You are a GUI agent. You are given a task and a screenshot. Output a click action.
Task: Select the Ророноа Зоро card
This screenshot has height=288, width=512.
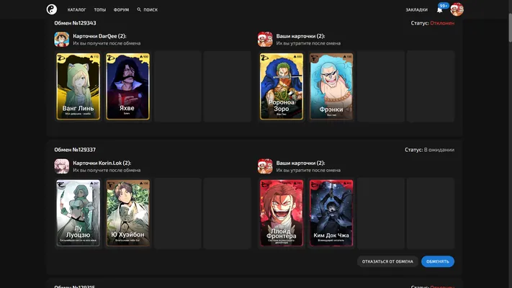tap(282, 86)
